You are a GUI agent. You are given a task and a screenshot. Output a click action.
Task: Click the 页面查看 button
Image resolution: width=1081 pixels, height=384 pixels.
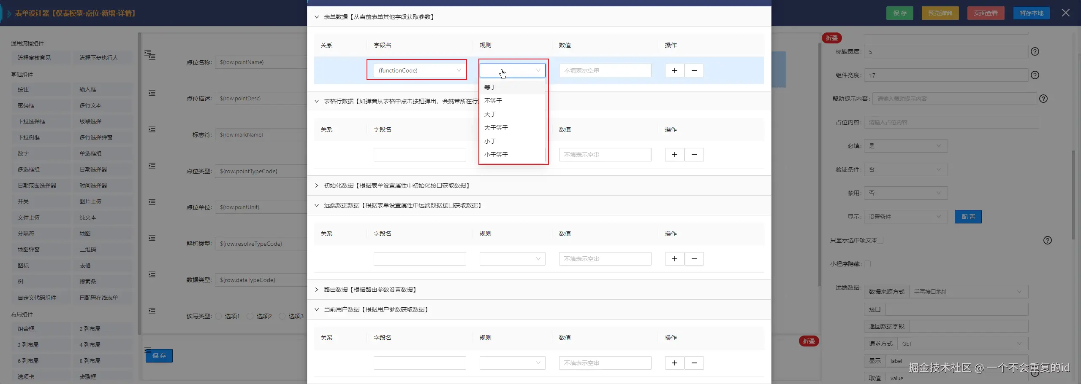click(x=986, y=13)
